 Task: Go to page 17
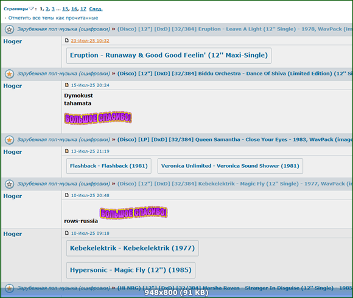[83, 9]
